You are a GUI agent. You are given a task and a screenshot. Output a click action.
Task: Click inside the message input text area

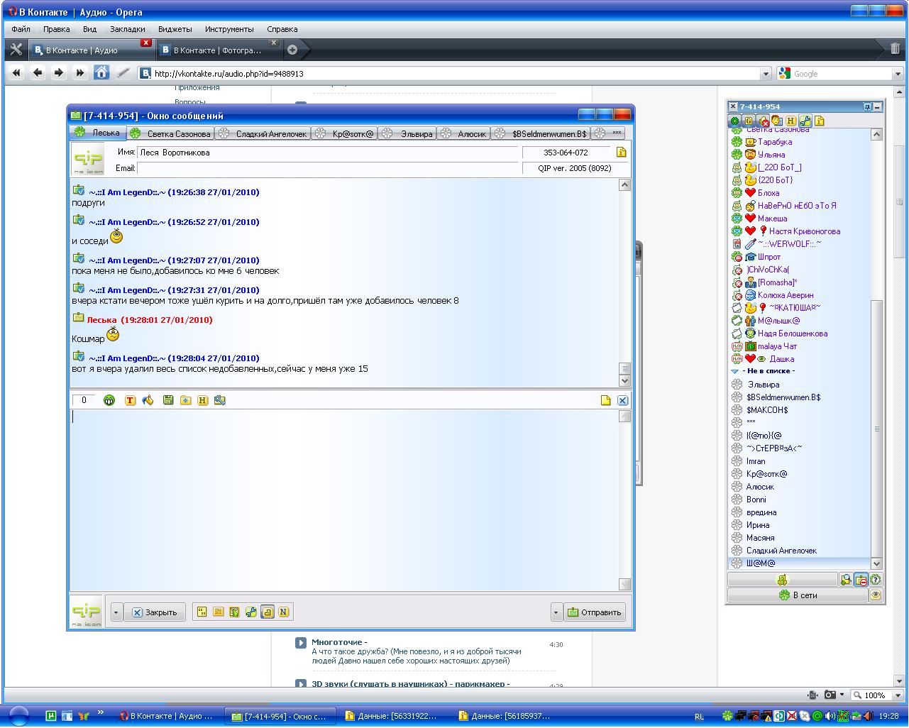pyautogui.click(x=344, y=497)
